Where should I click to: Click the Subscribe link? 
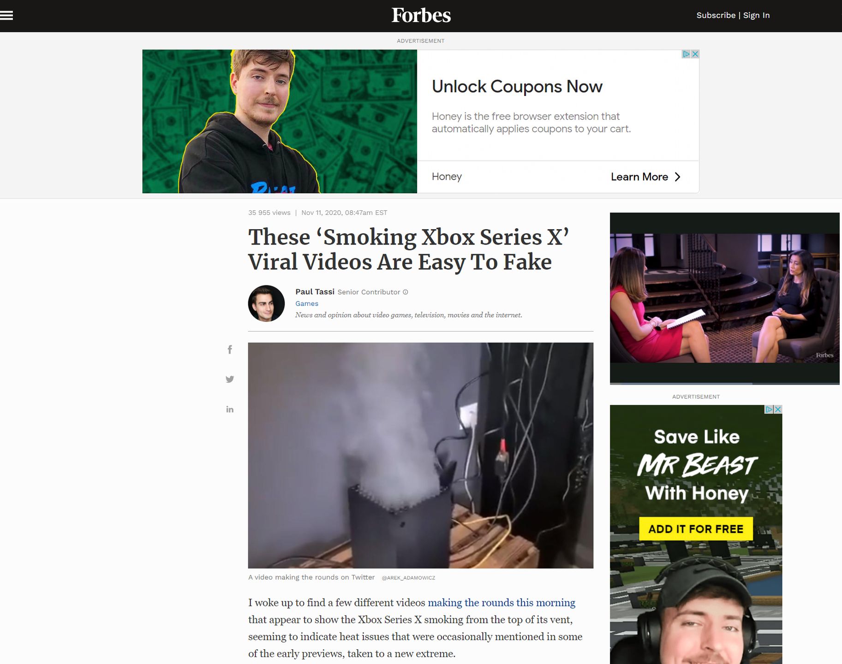(x=716, y=15)
